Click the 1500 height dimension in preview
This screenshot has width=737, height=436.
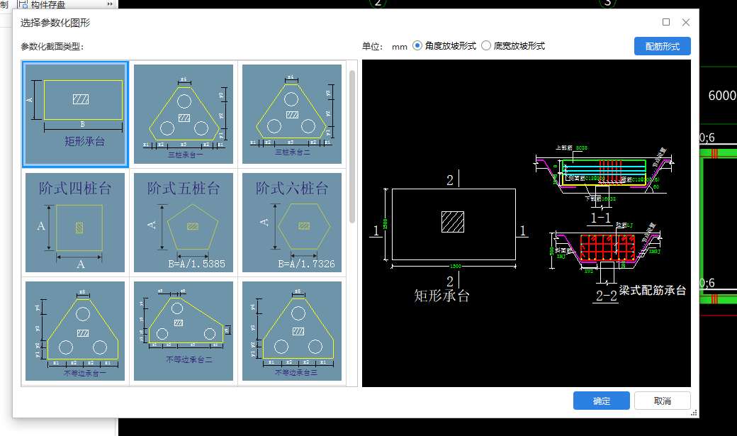(x=385, y=224)
